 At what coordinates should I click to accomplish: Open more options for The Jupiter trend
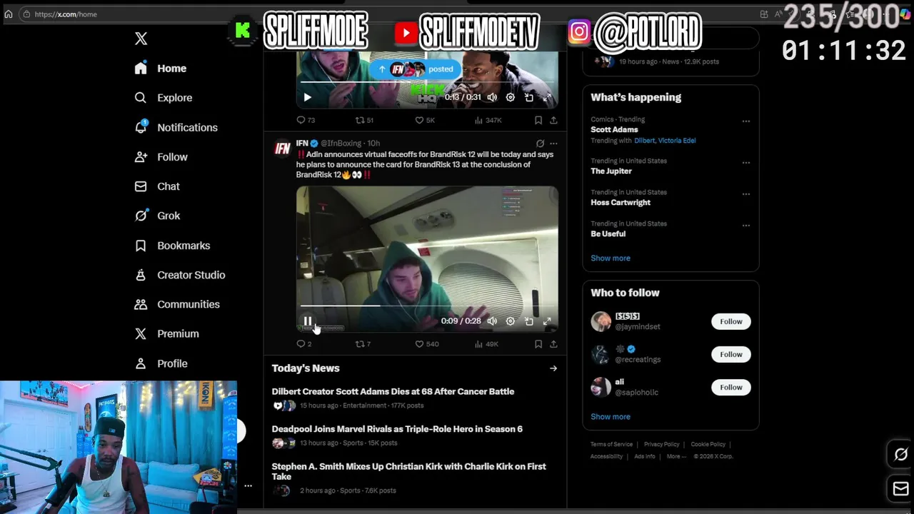tap(745, 163)
